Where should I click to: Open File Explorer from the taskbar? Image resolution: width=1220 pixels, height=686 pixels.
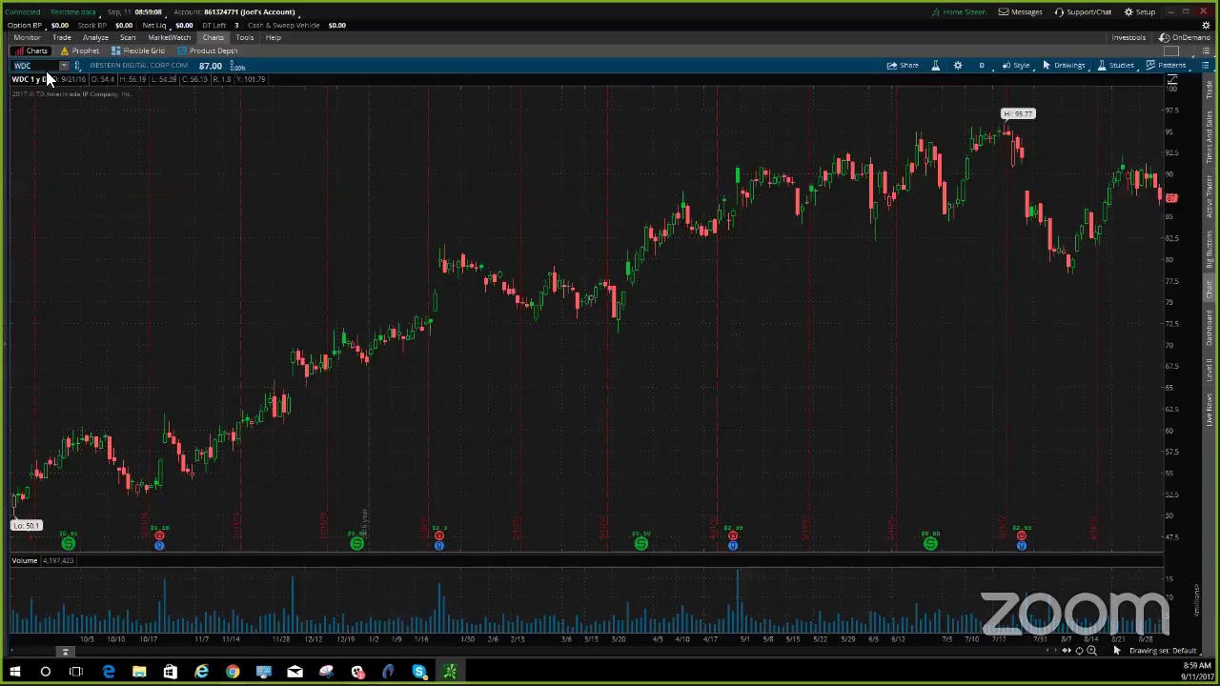pyautogui.click(x=139, y=673)
